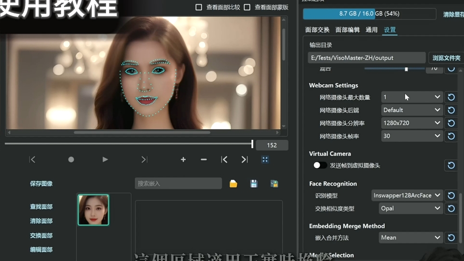
Task: Click the video timeline seek slider
Action: tap(129, 144)
